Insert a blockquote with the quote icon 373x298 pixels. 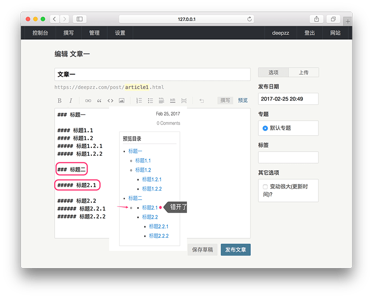click(x=99, y=100)
